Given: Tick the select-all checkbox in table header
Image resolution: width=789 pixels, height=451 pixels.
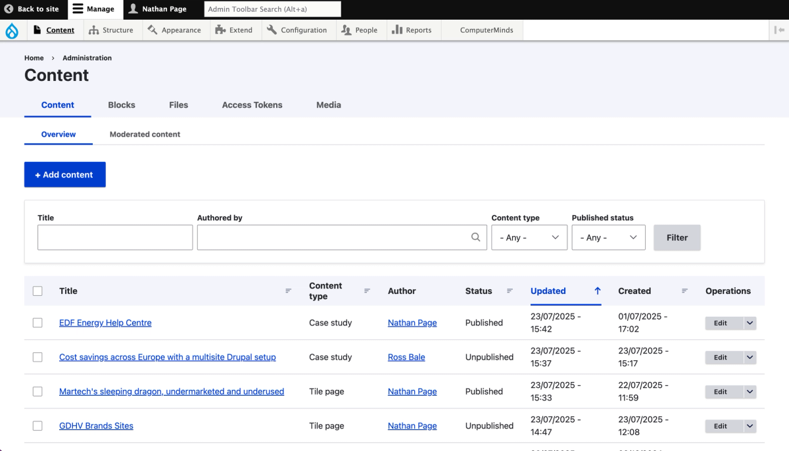Looking at the screenshot, I should tap(37, 291).
